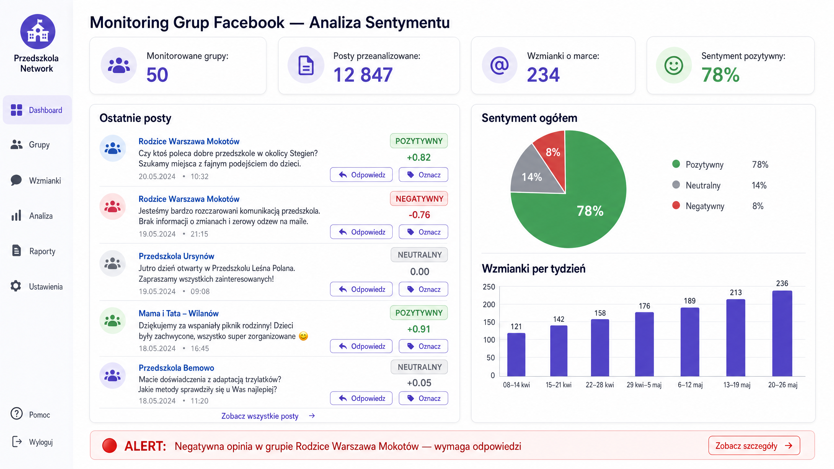834x469 pixels.
Task: Click the Wzmianki o marce @ icon
Action: [499, 65]
